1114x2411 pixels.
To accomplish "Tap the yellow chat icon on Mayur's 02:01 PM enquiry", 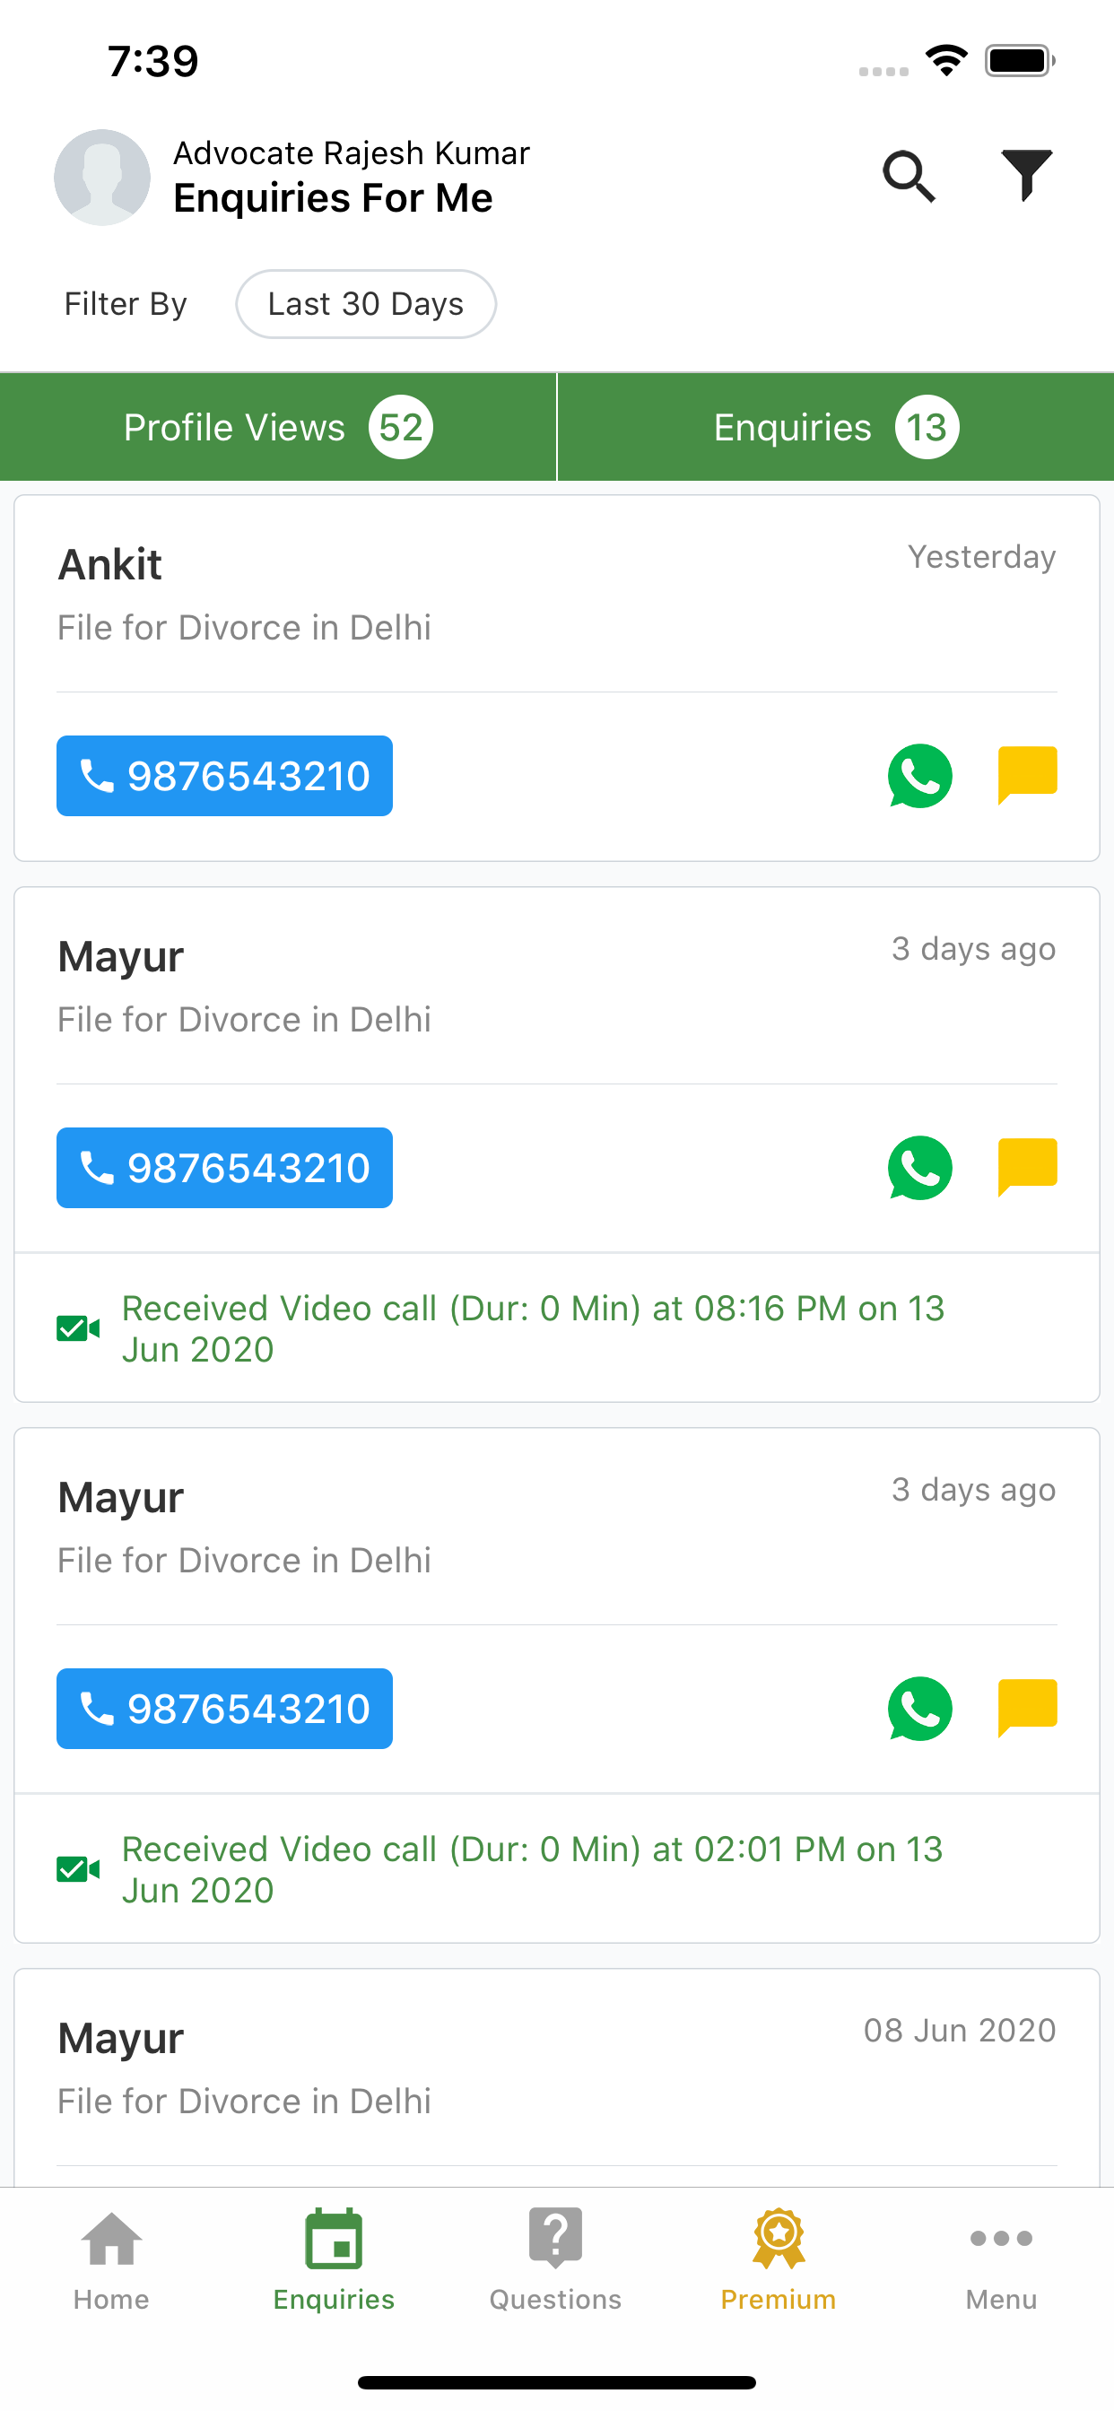I will tap(1027, 1708).
